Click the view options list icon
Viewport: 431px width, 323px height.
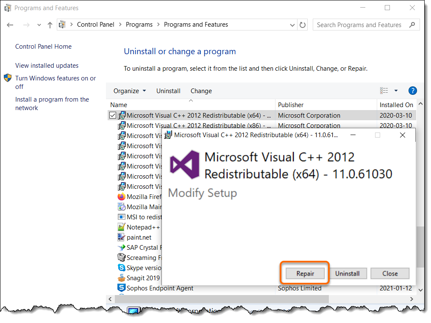point(384,91)
